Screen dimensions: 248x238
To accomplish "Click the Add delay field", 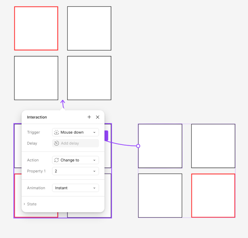I will 75,143.
